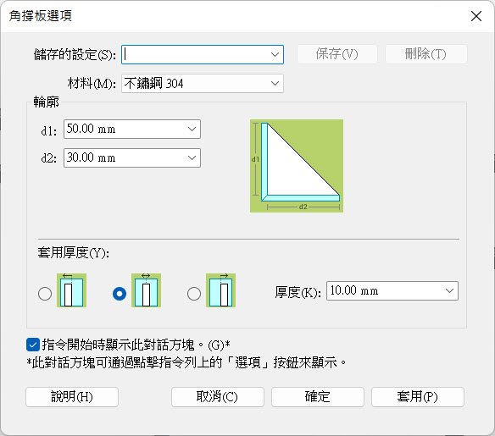
Task: Select the centered thickness radio button
Action: [x=120, y=294]
